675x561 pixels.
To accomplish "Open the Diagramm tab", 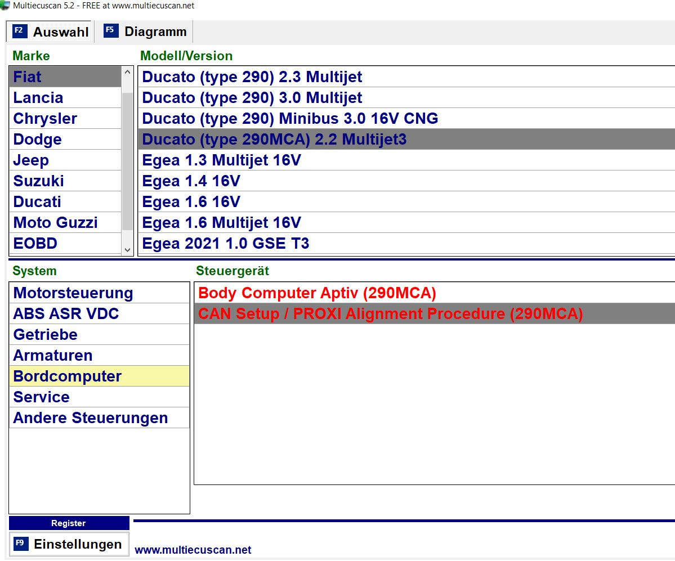I will (145, 32).
